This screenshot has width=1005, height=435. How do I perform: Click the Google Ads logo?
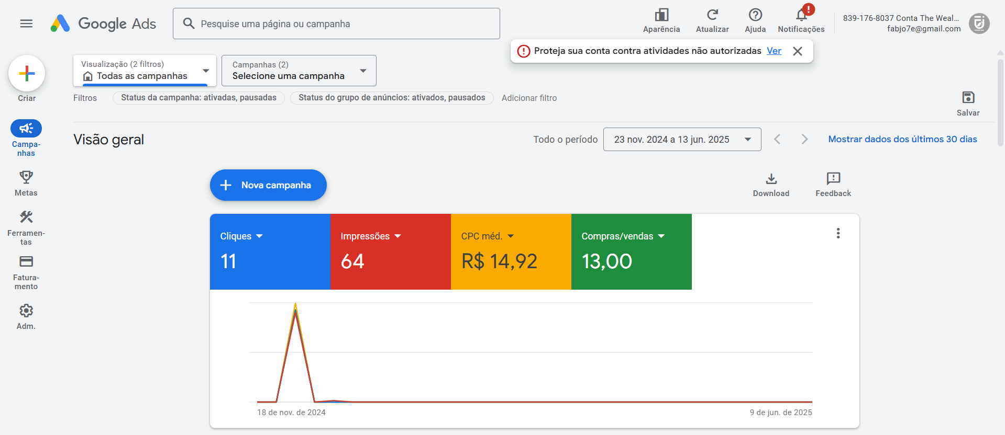click(x=103, y=24)
